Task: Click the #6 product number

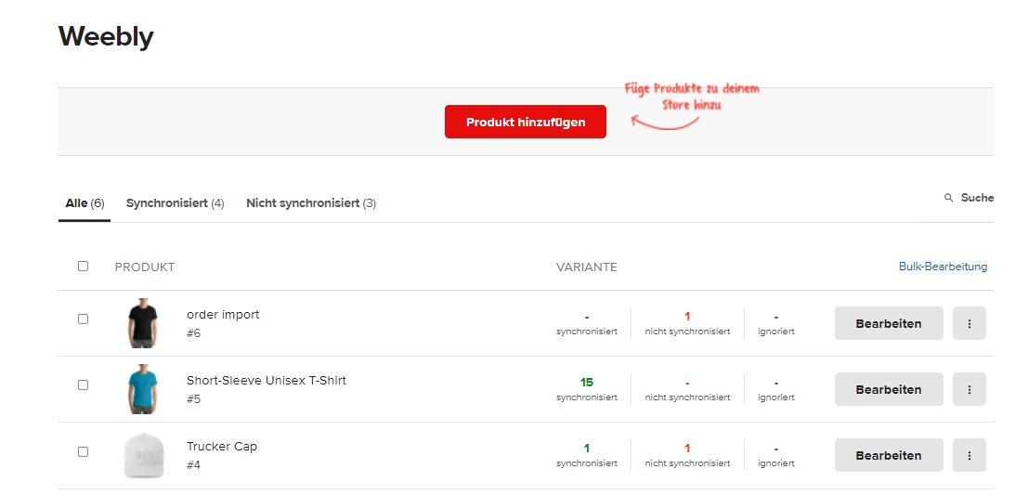Action: 193,333
